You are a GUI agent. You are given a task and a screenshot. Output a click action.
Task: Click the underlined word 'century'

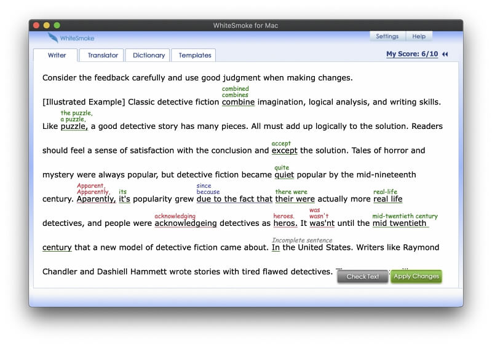[57, 247]
